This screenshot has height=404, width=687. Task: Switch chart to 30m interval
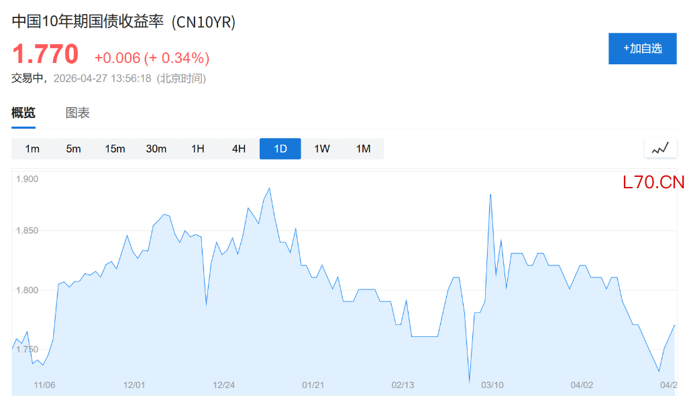point(156,149)
